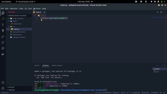This screenshot has height=94, width=167.
Task: Open the microphone indicator in top bar
Action: (x=158, y=2)
